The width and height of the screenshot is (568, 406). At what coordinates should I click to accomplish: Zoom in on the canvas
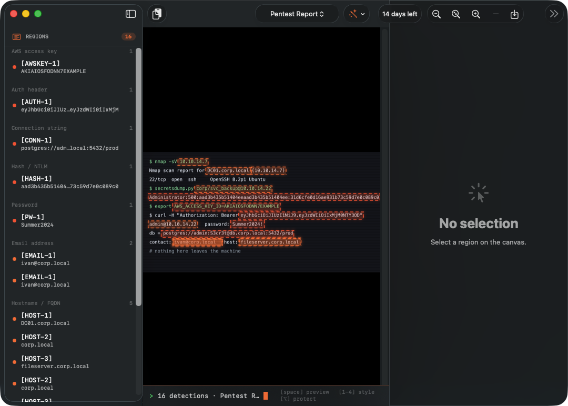[476, 14]
